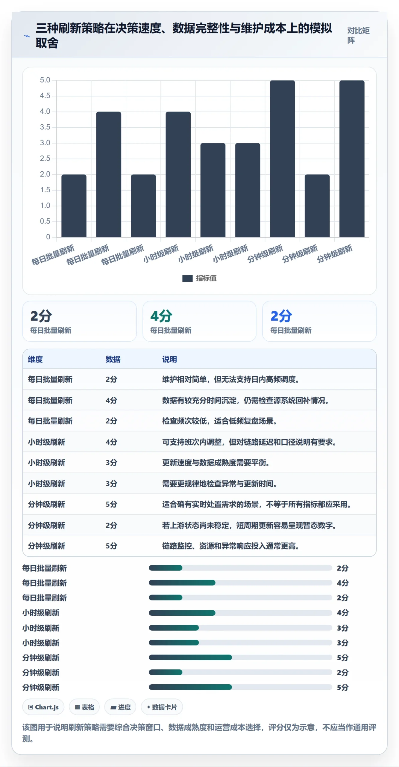Select the 进度 tag chip

point(120,707)
